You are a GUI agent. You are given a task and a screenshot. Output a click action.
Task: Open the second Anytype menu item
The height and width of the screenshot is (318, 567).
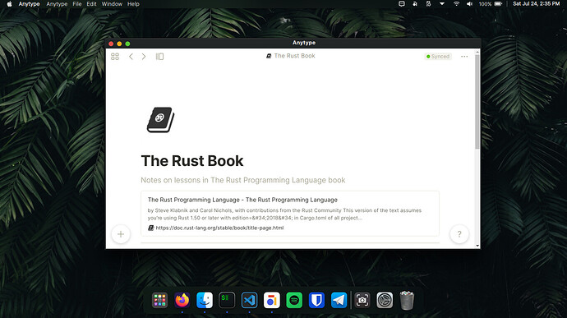pos(57,4)
